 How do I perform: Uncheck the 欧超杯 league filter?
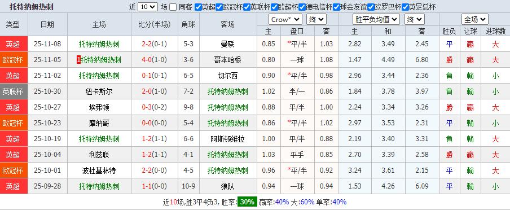[274, 7]
